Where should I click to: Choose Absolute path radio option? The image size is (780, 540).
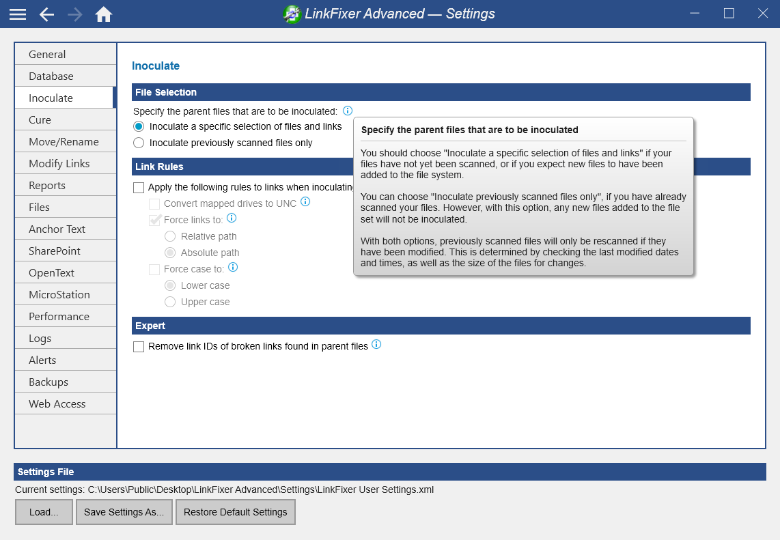click(x=170, y=253)
